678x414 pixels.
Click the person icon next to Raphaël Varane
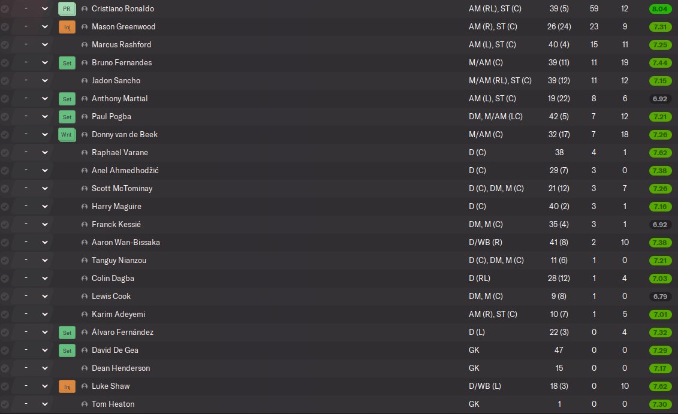coord(84,153)
